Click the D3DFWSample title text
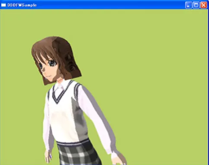 pos(22,5)
